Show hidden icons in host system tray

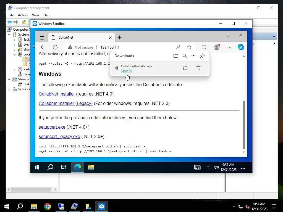[234, 206]
